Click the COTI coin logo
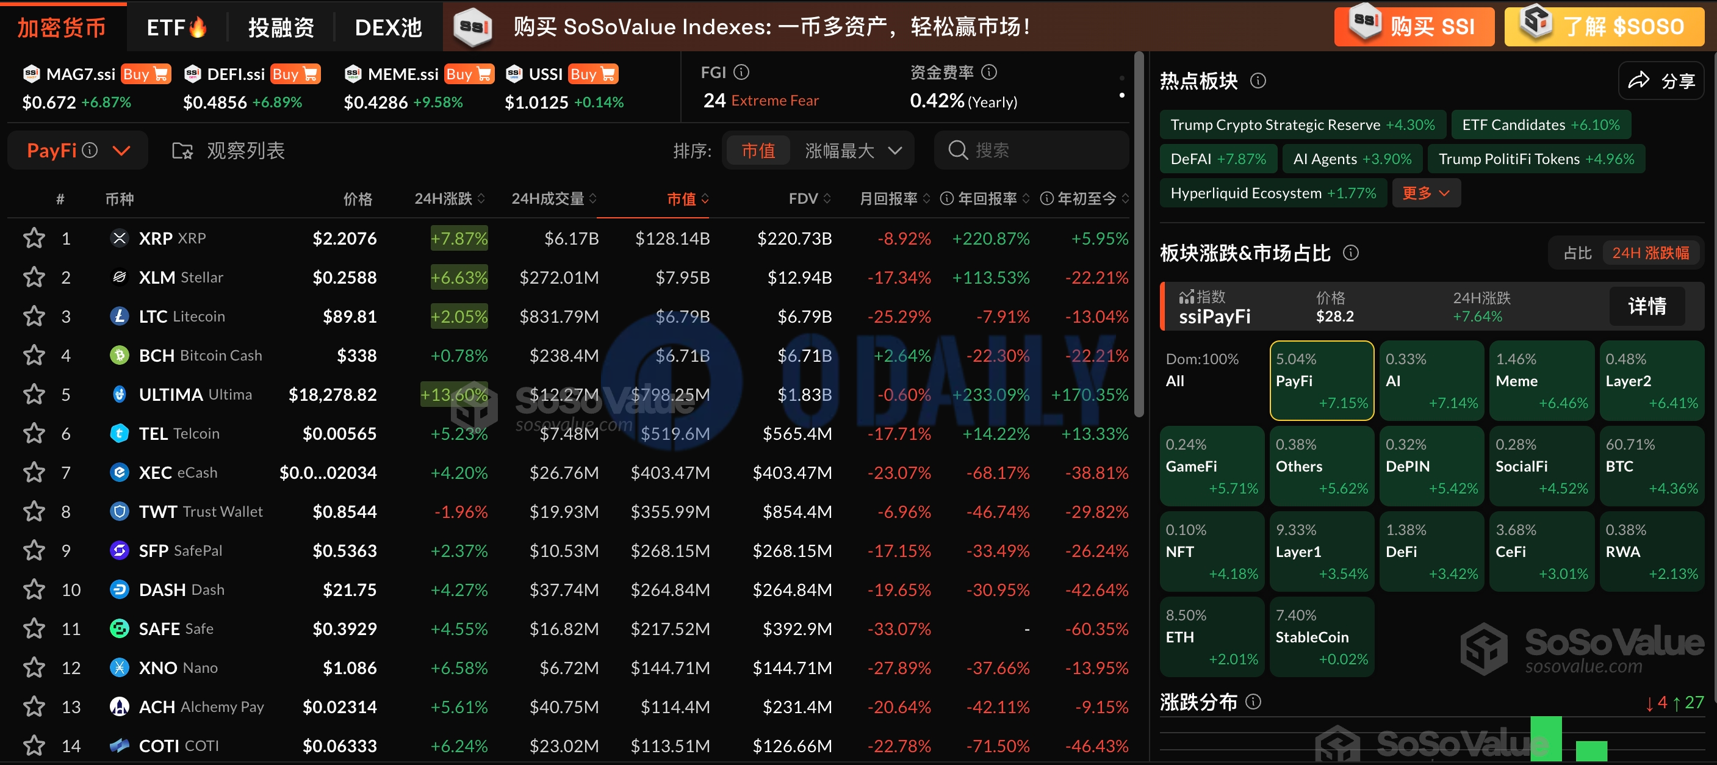The image size is (1717, 765). click(120, 745)
